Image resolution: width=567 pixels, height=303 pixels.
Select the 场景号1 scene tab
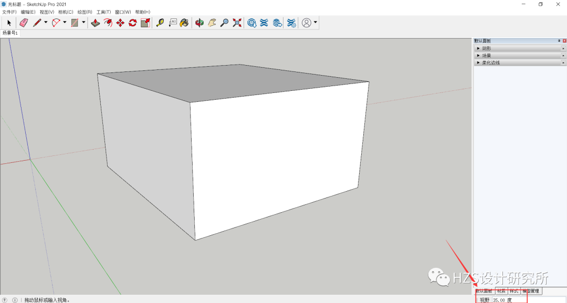10,33
